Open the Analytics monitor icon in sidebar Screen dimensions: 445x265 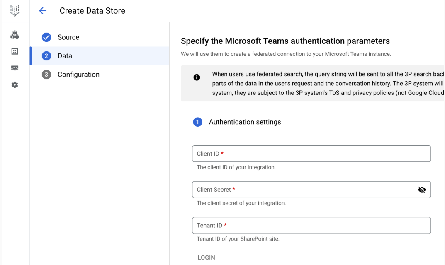coord(15,68)
